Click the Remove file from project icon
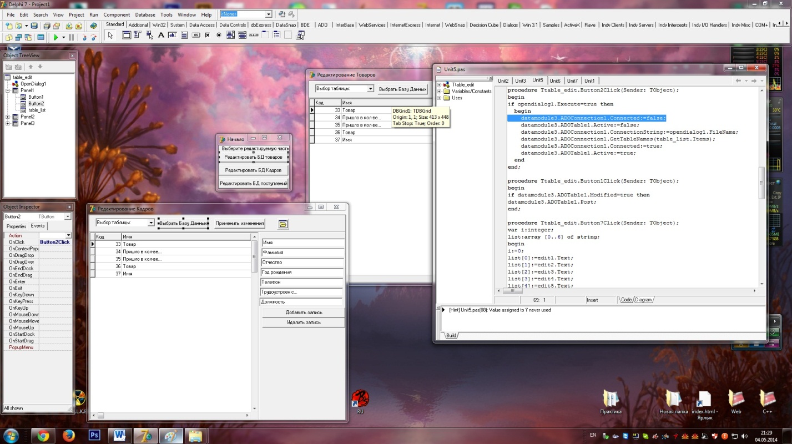This screenshot has height=444, width=792. pos(79,26)
